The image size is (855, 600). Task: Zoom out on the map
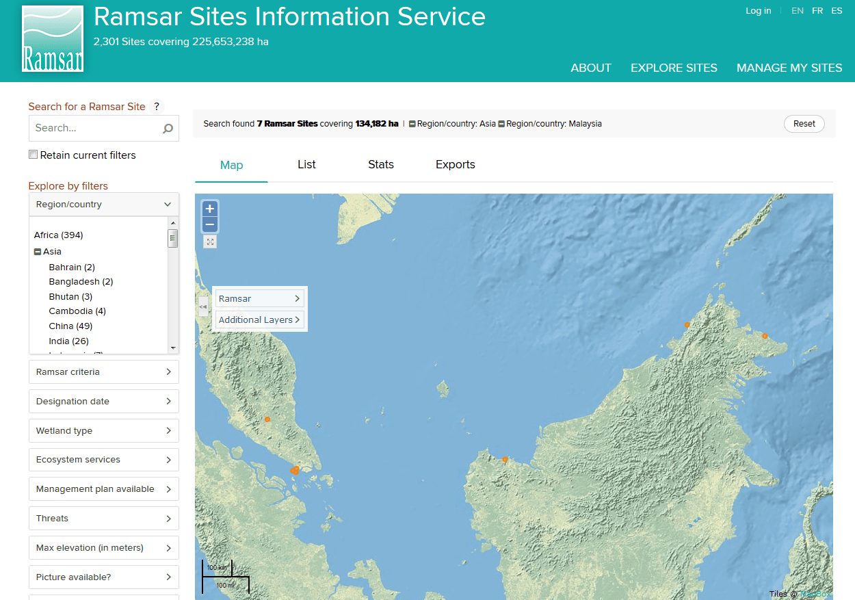[210, 224]
